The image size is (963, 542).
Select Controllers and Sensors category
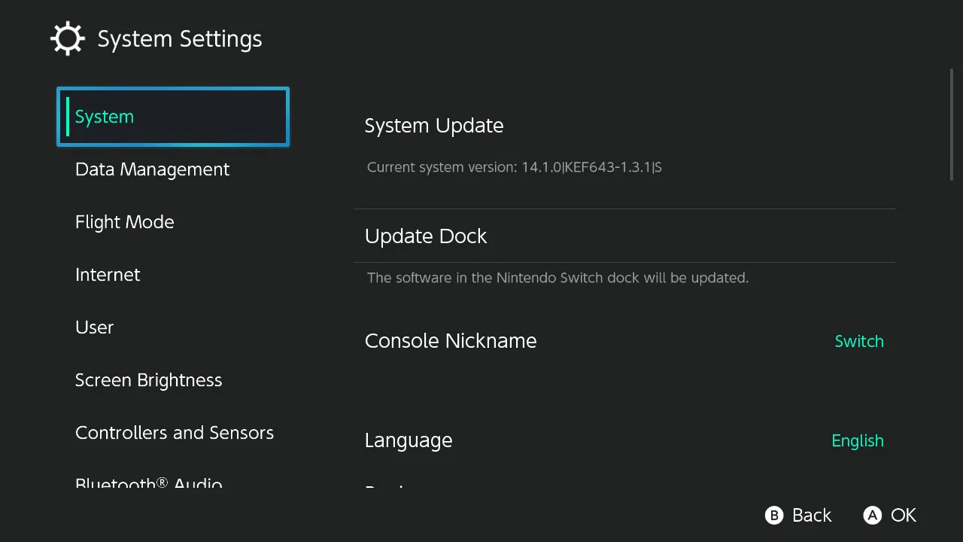tap(175, 433)
